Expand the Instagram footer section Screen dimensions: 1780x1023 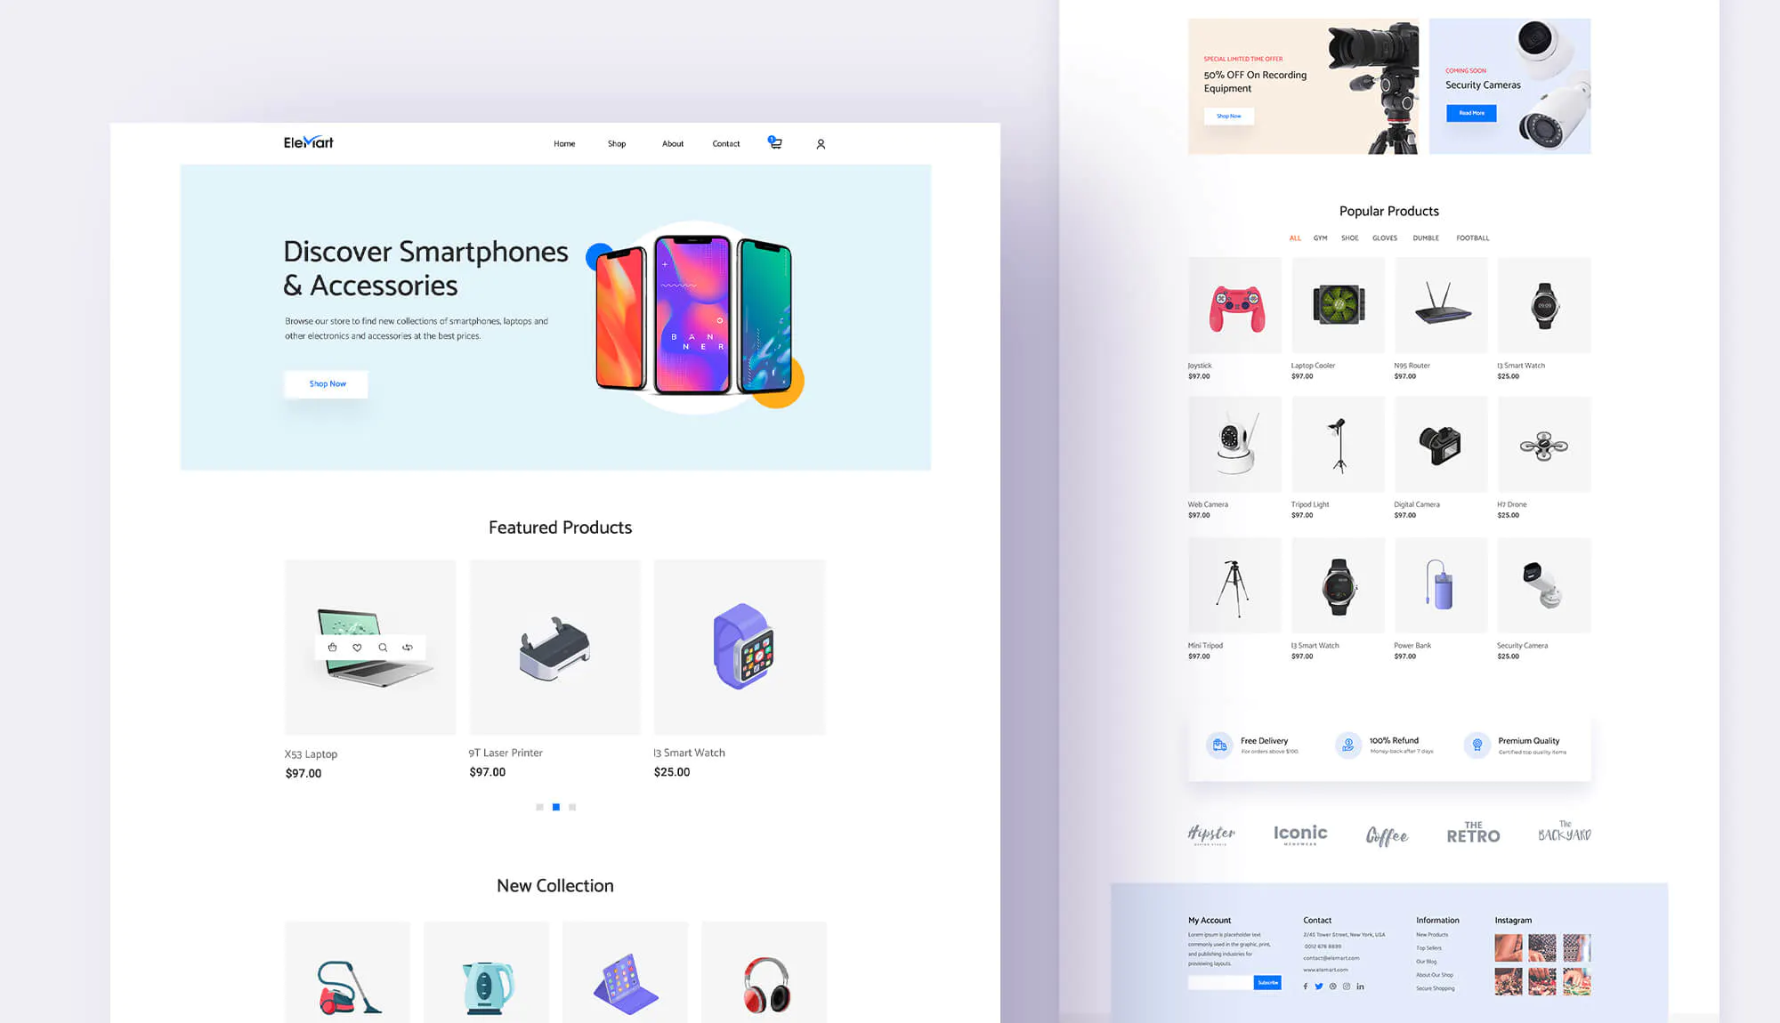pos(1514,921)
